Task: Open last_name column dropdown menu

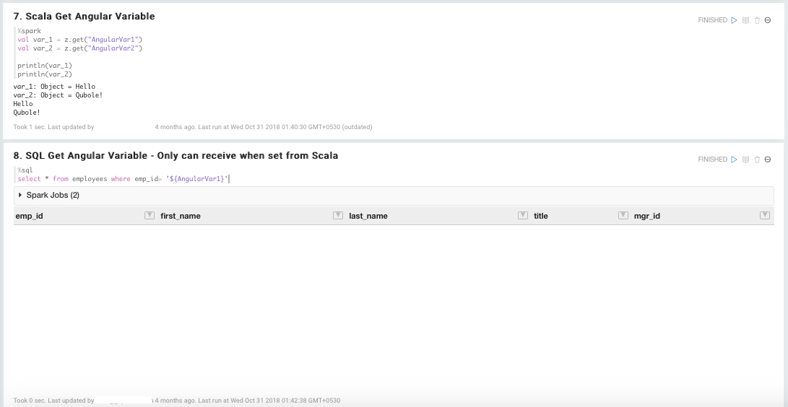Action: coord(523,215)
